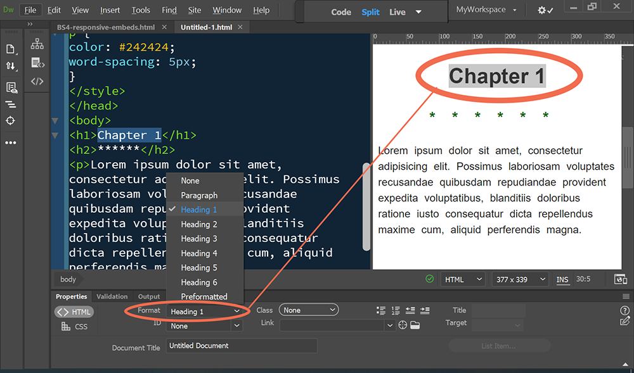Screen dimensions: 634x373
Task: Switch to the BS4-responsive-embeds.html tab
Action: pos(106,27)
